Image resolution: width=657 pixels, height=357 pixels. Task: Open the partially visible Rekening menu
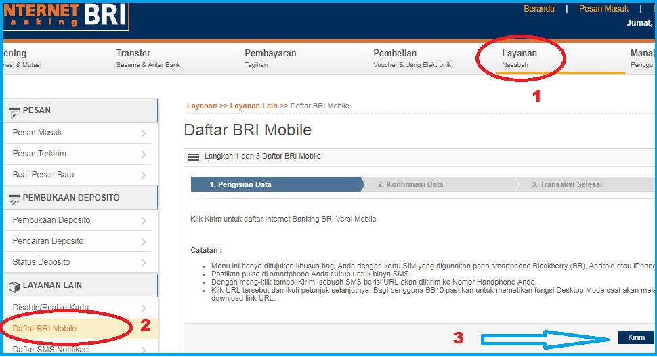click(22, 59)
